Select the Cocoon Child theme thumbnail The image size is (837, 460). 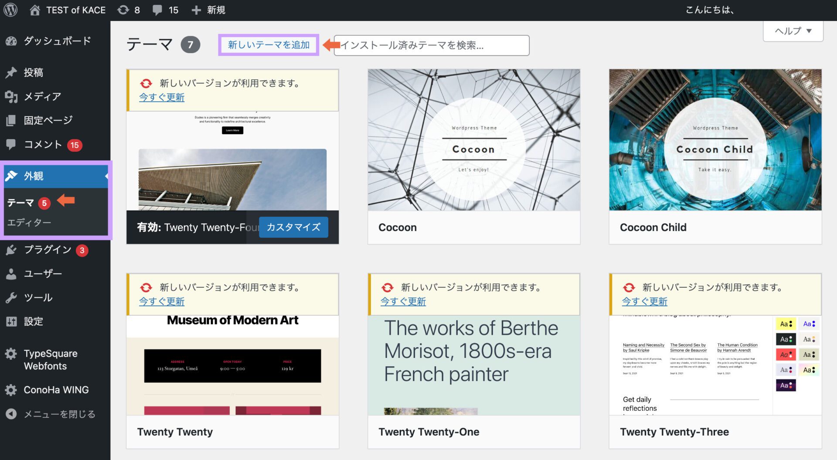(x=715, y=140)
